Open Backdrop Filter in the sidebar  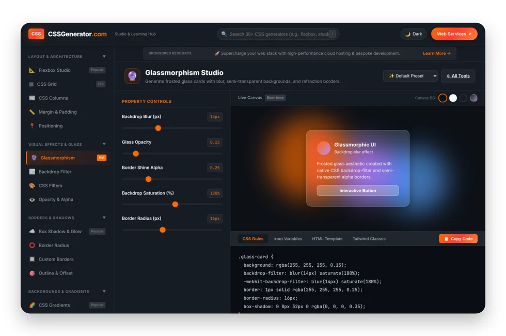(x=68, y=172)
